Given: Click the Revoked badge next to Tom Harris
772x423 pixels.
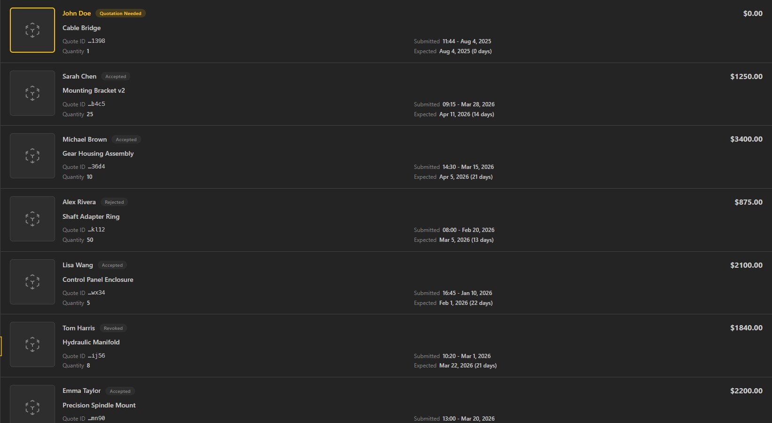Looking at the screenshot, I should (113, 328).
